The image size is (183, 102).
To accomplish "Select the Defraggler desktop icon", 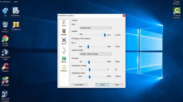I will (5, 81).
